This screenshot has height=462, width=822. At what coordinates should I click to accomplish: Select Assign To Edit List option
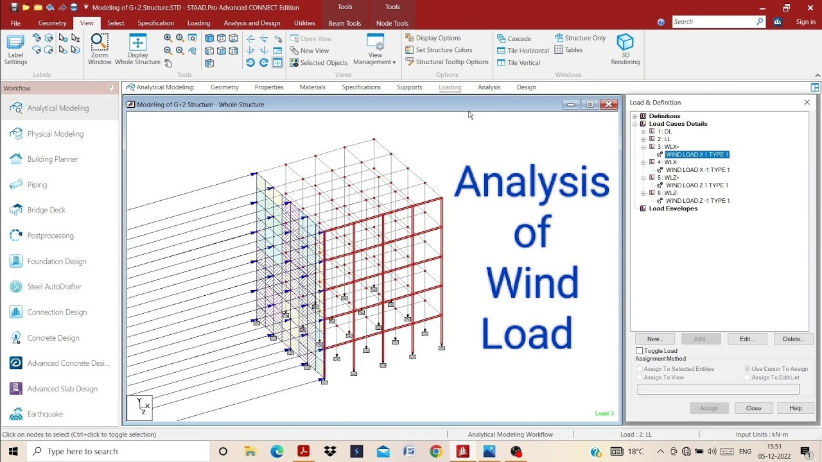click(x=748, y=377)
